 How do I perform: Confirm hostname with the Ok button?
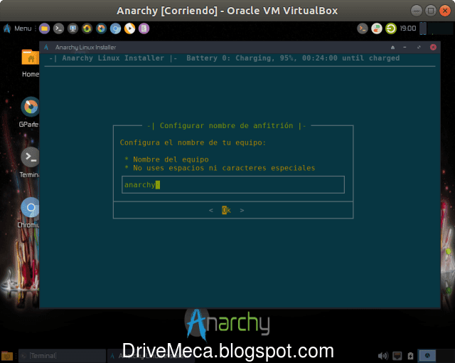[x=226, y=210]
